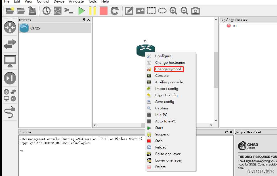Click the Zoom in magnifier icon
This screenshot has width=277, height=176.
coord(173,11)
